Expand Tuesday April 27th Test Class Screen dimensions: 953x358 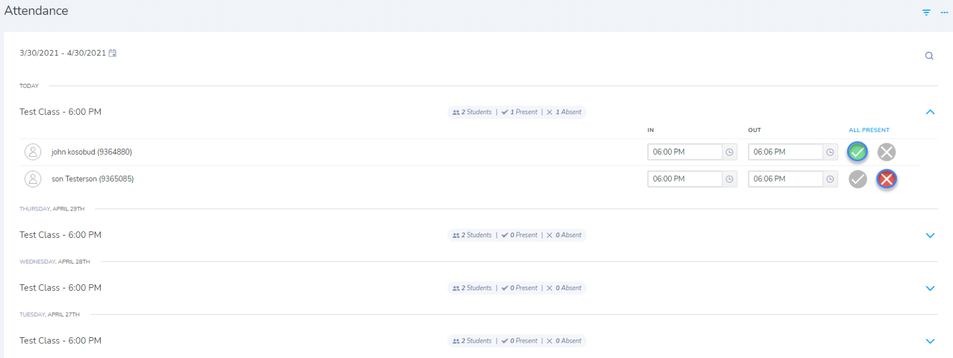930,341
